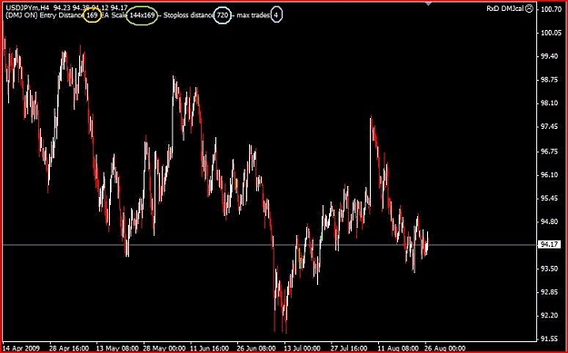Click the Entry Distance value 169

[92, 15]
